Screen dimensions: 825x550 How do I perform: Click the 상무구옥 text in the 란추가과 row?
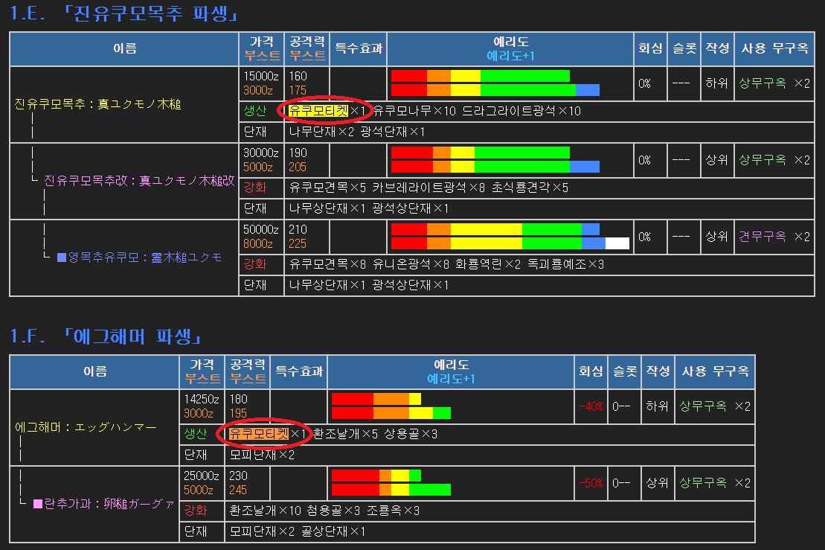pyautogui.click(x=702, y=482)
